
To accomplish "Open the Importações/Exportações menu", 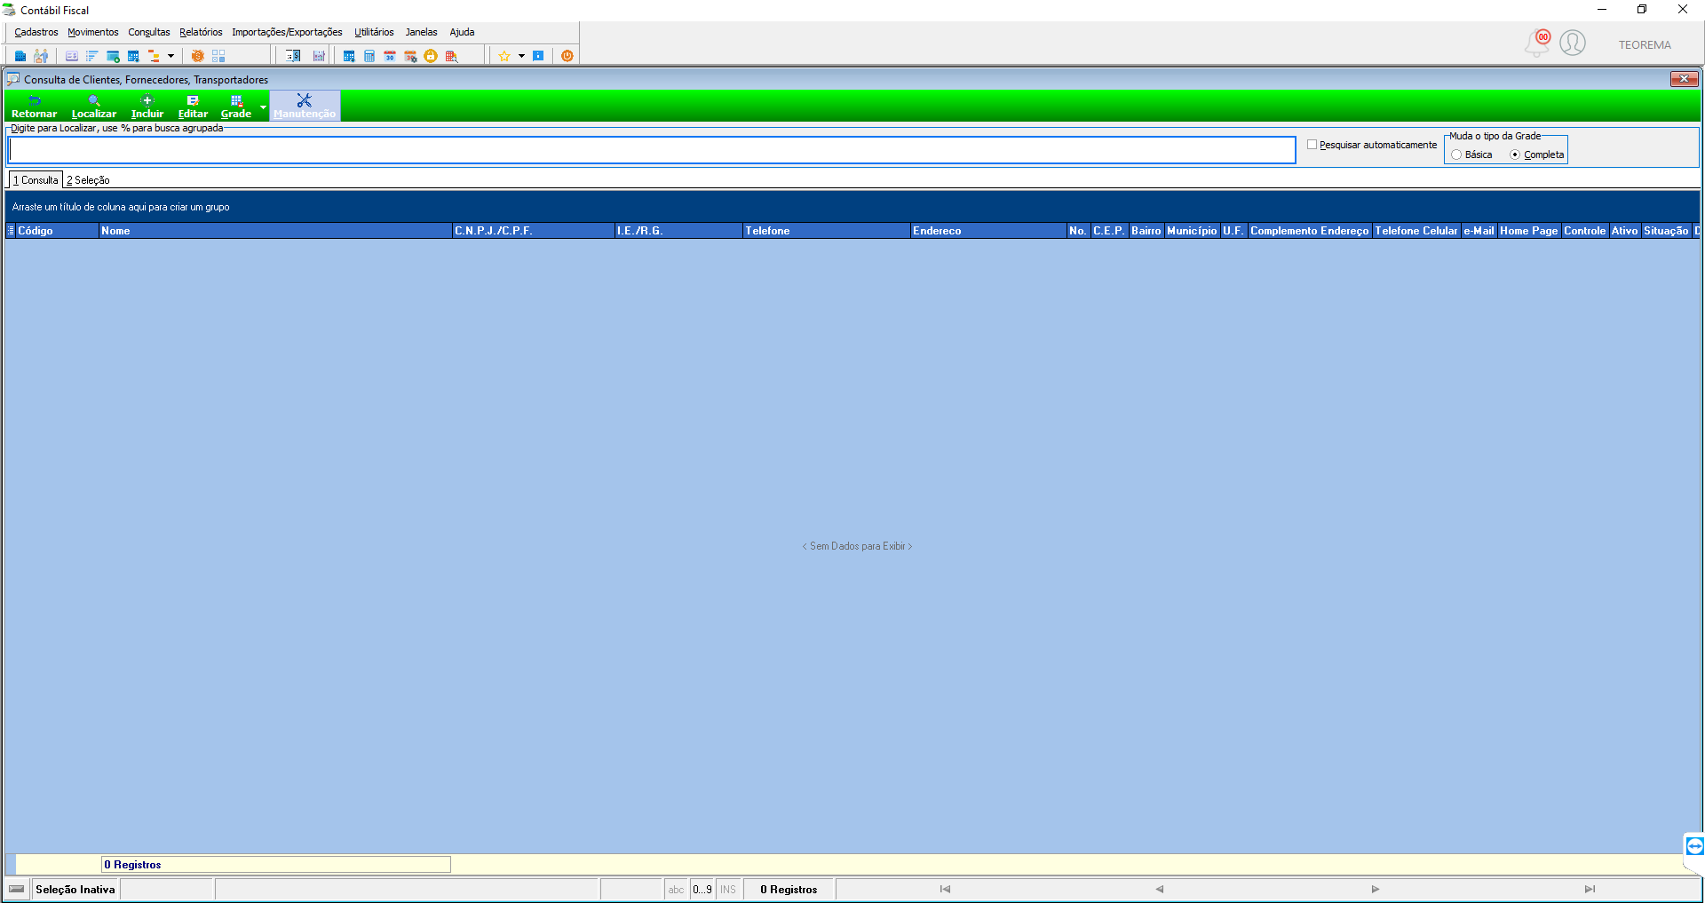I will 287,32.
